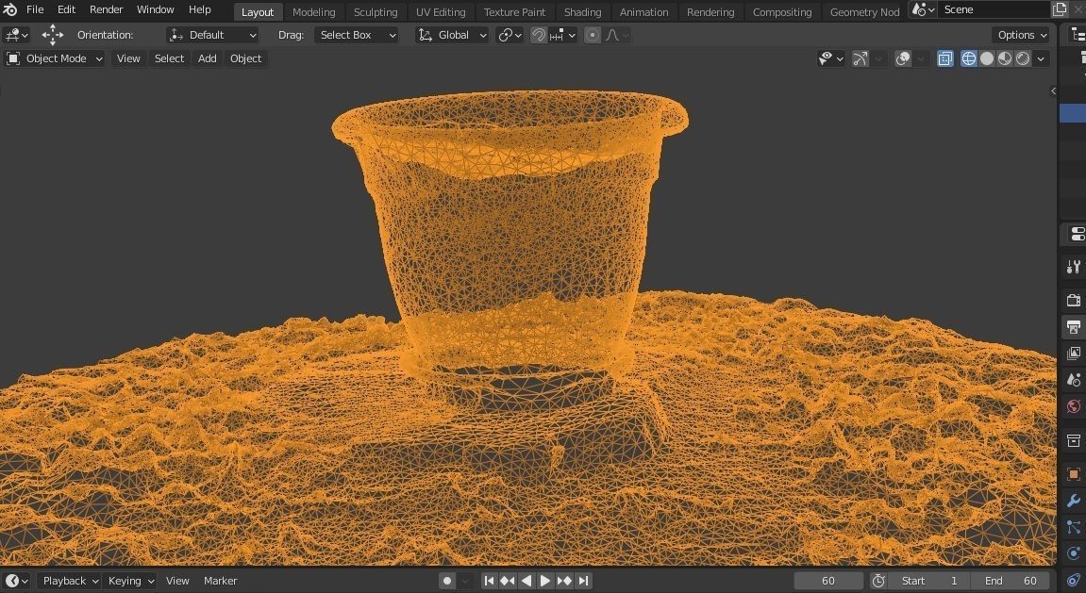
Task: Open the Outliner editor type icon
Action: [1078, 35]
